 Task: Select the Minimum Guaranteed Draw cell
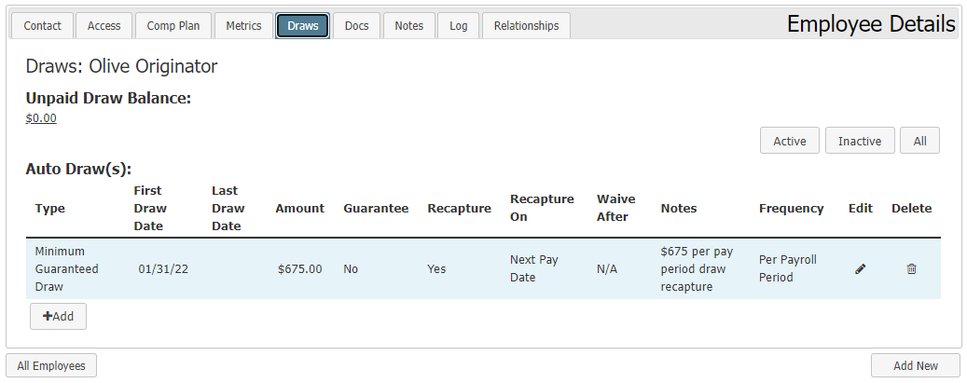click(x=66, y=269)
